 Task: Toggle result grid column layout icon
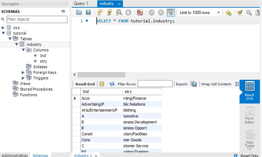(x=101, y=84)
